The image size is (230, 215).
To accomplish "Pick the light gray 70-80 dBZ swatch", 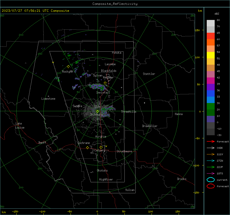I will pyautogui.click(x=211, y=23).
